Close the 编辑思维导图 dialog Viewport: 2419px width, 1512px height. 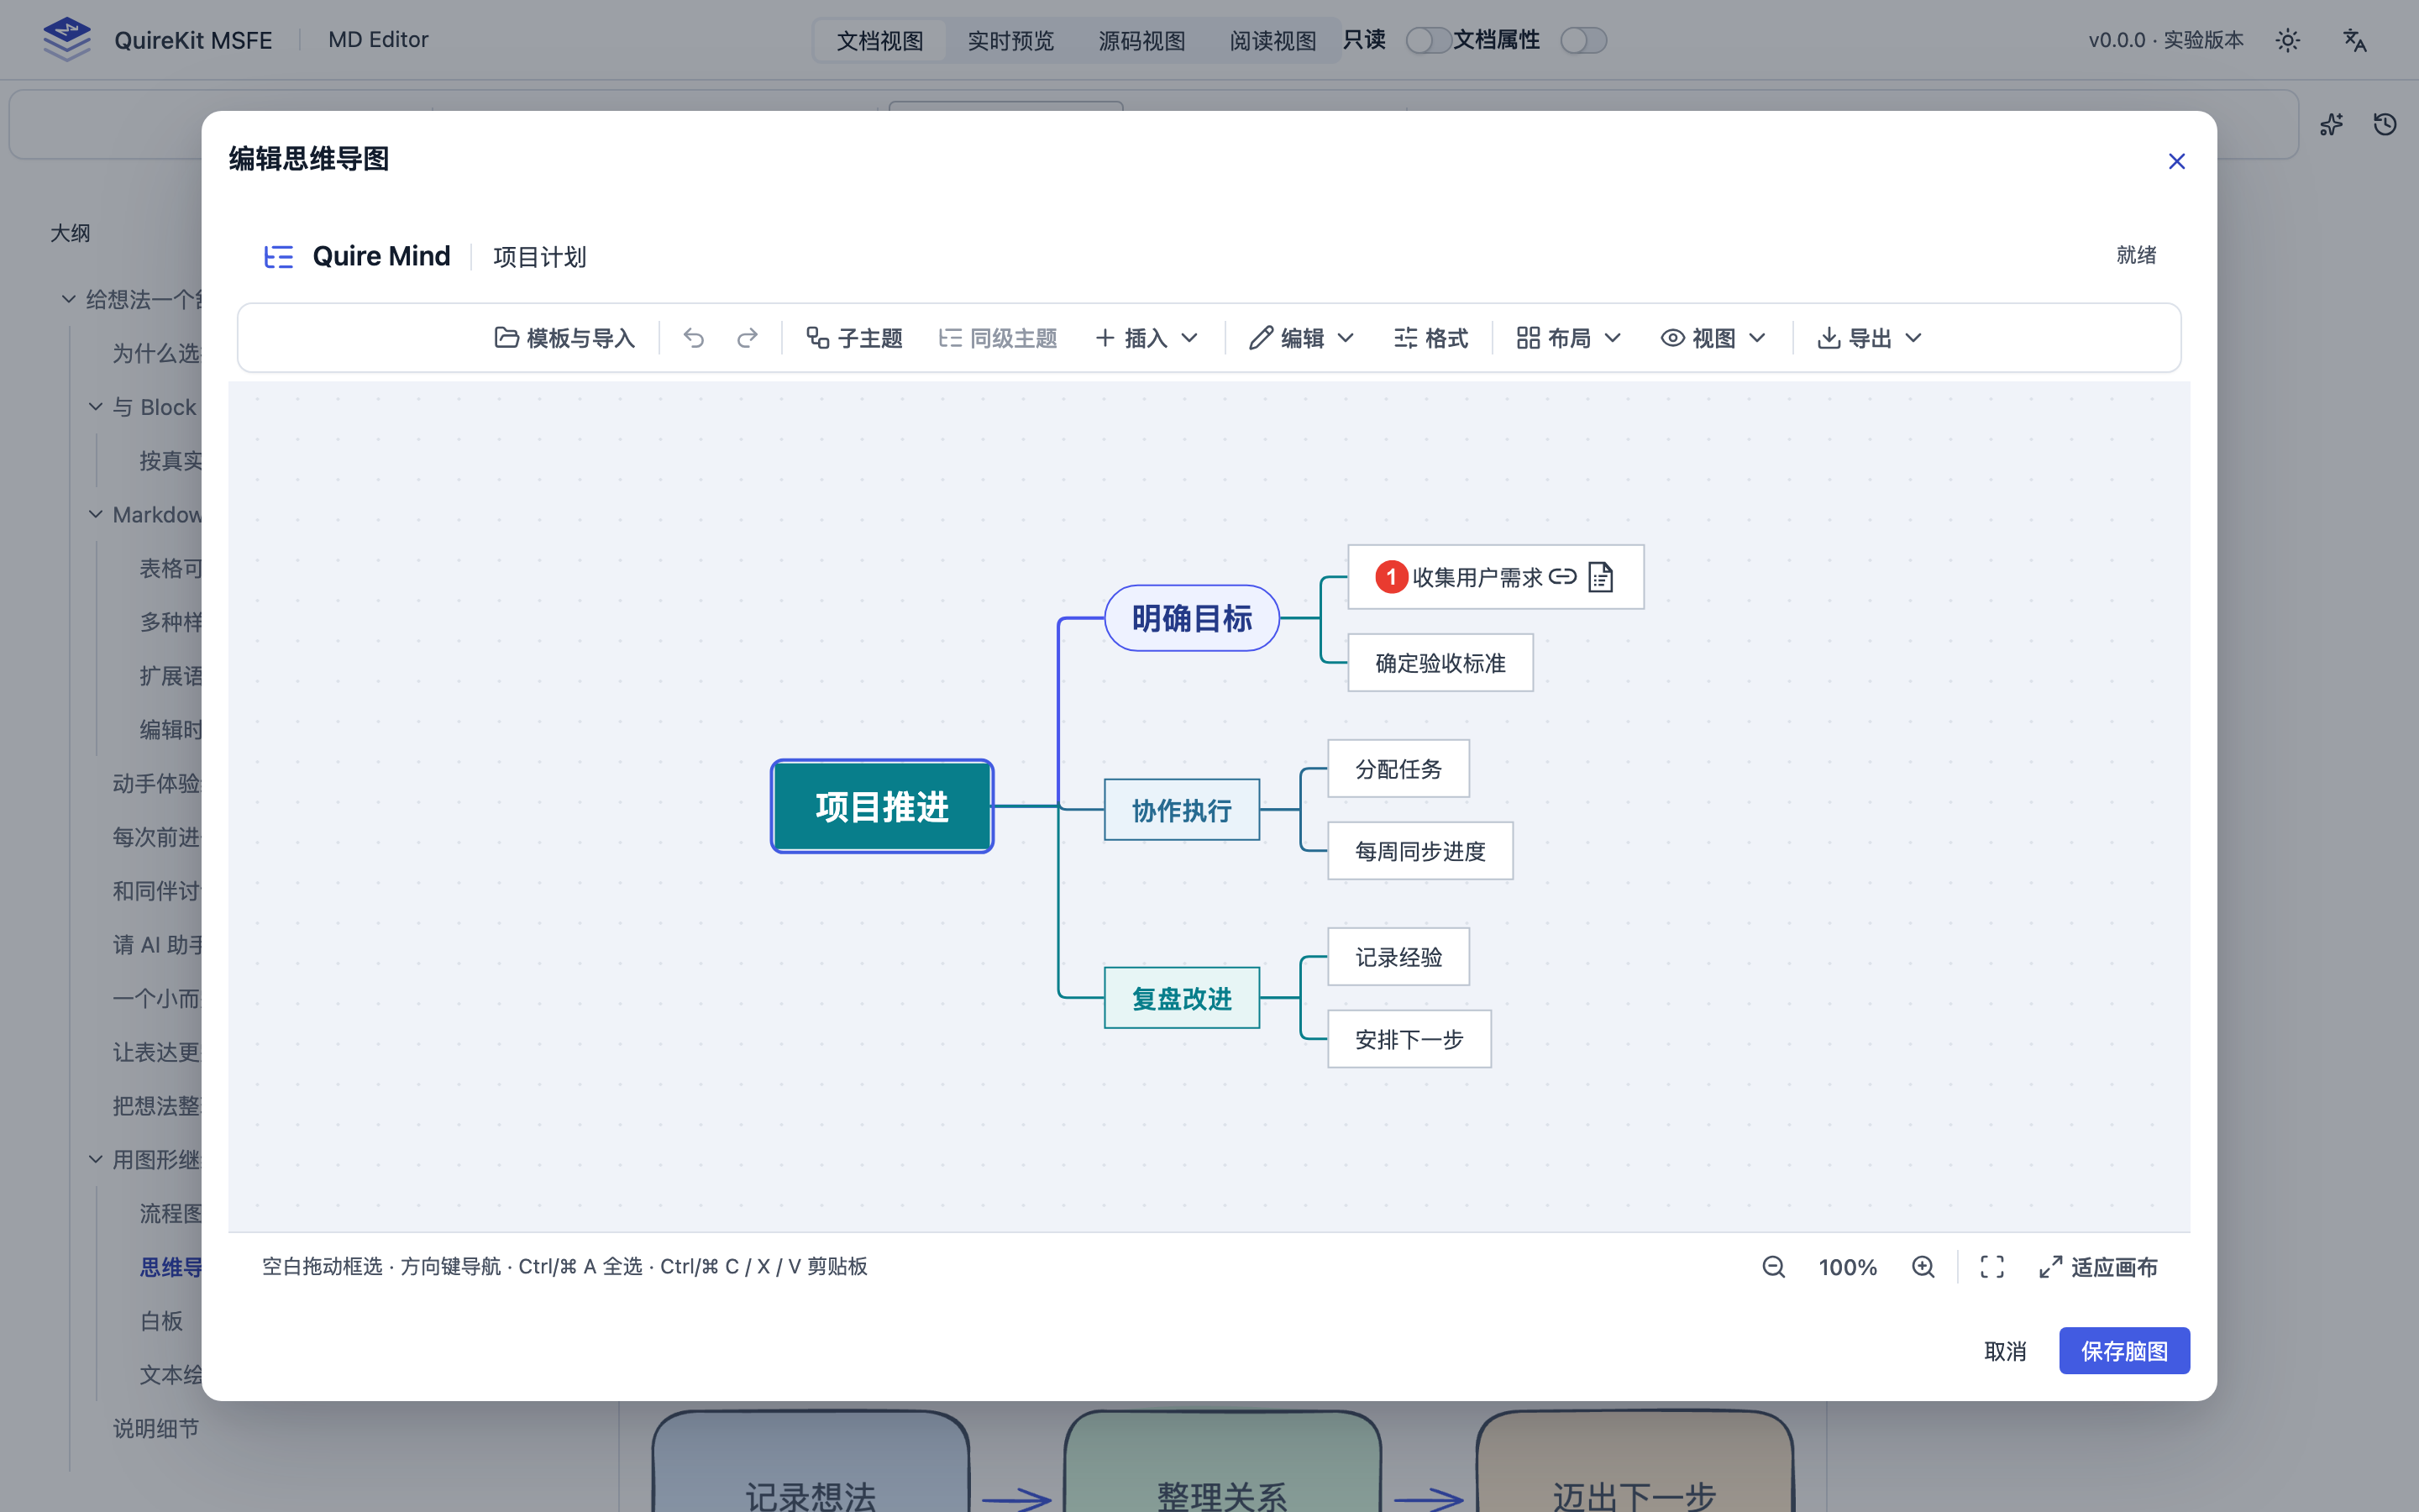(x=2176, y=161)
